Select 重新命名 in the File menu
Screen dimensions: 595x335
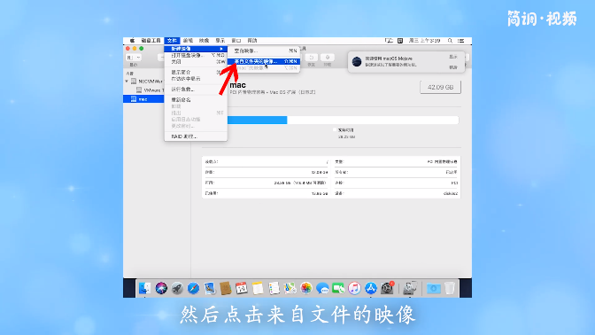(196, 100)
